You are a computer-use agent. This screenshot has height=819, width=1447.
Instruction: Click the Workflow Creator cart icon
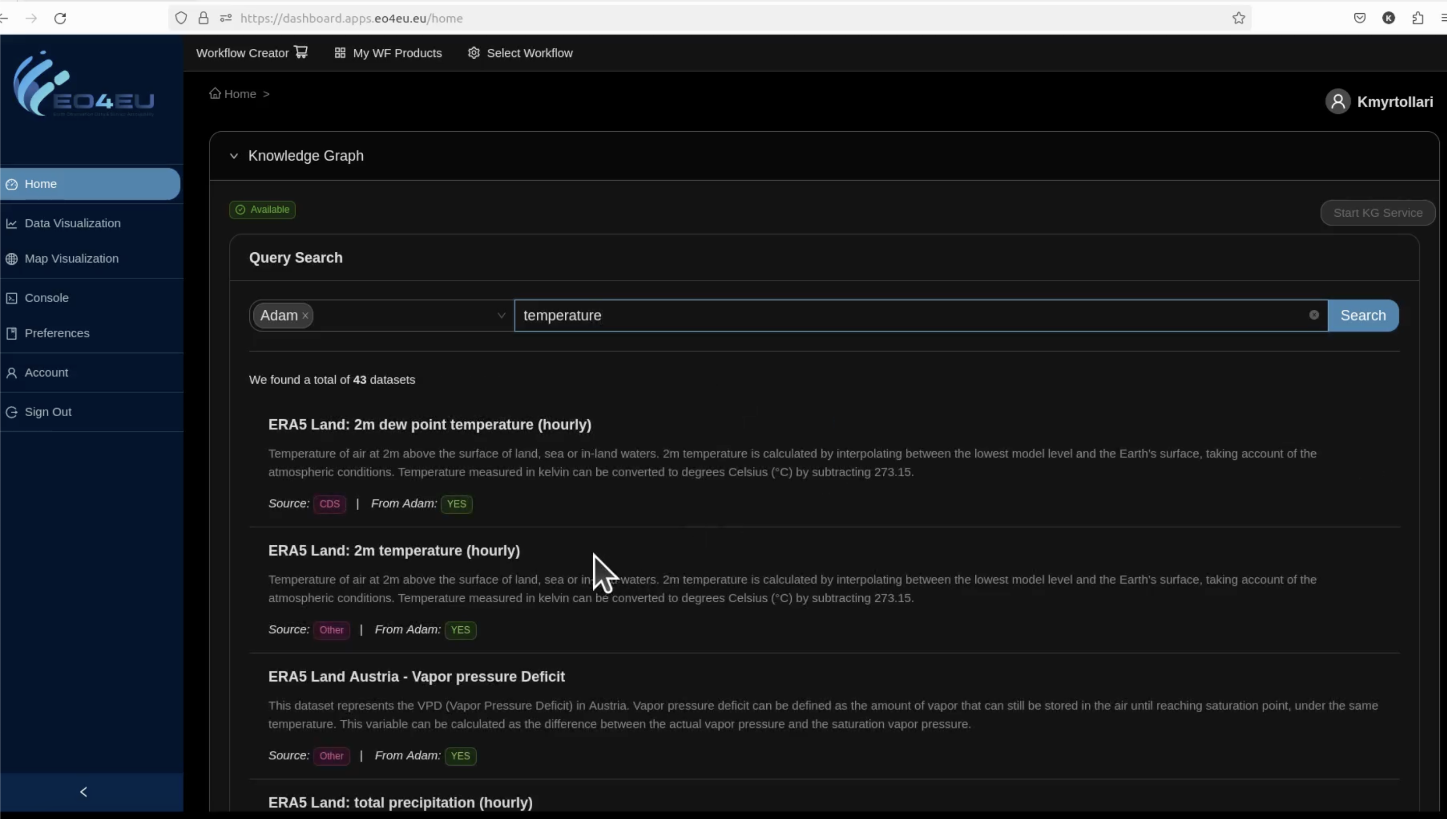coord(301,52)
